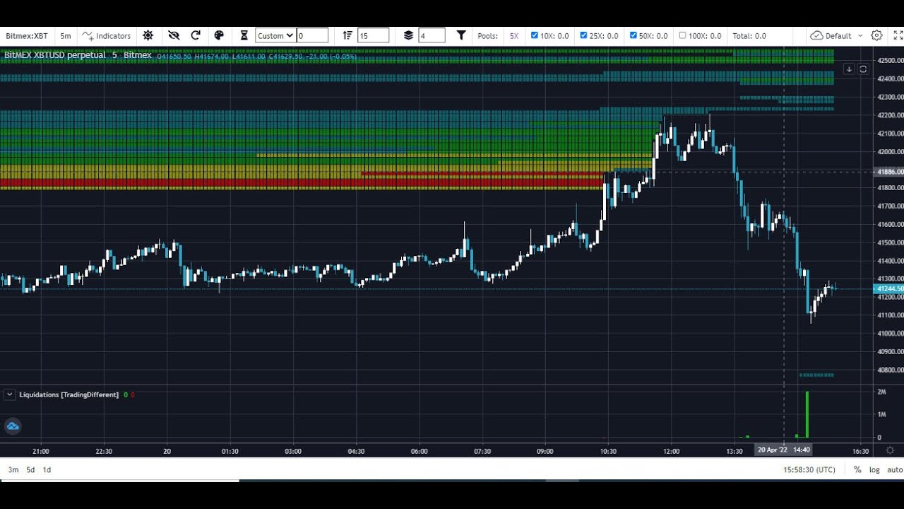Screen dimensions: 904x509
Task: Focus the input field showing 15
Action: click(373, 35)
